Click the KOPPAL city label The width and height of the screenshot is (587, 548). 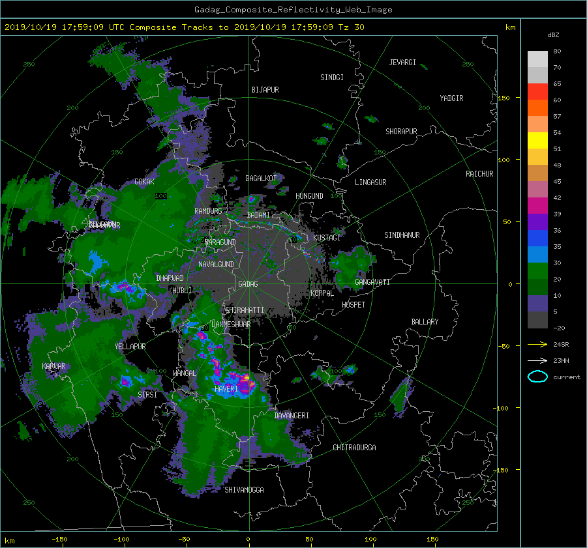click(x=322, y=293)
